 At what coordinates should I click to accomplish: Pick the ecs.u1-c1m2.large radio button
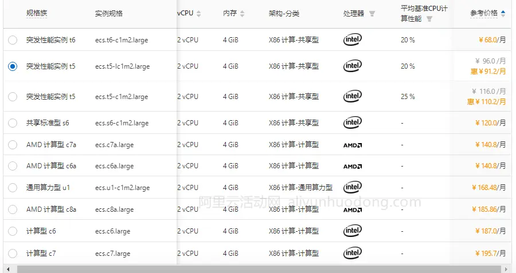pos(13,188)
